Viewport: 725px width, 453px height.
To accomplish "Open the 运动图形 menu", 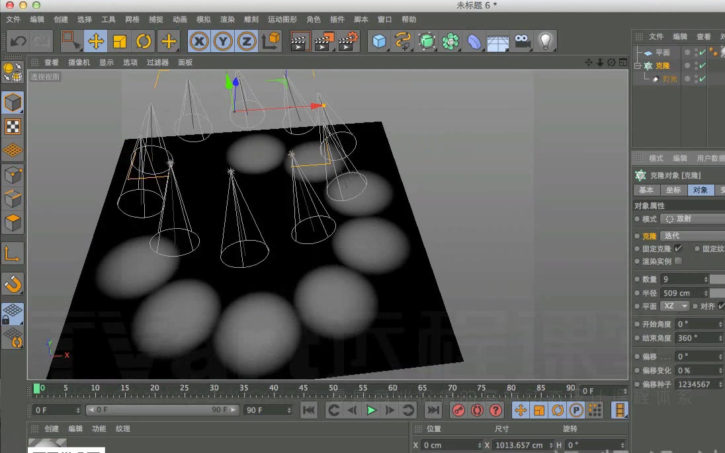I will [282, 19].
